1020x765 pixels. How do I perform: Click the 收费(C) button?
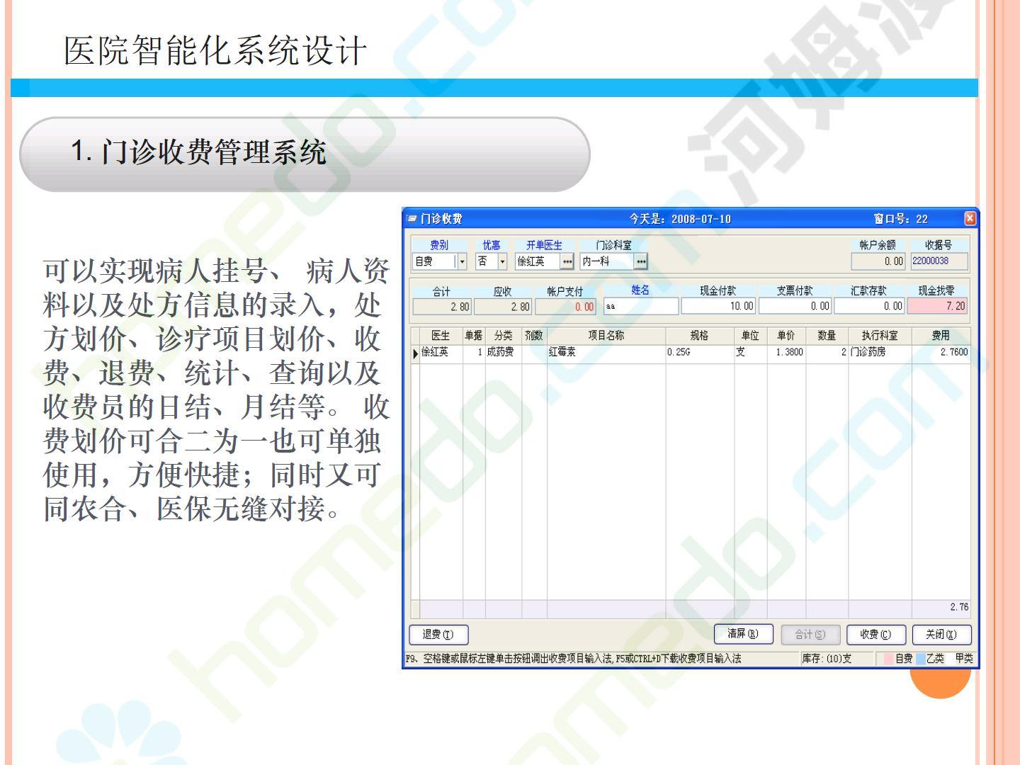click(875, 635)
